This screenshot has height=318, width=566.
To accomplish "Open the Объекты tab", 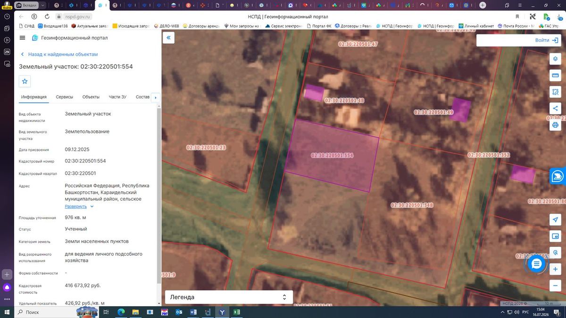I will pyautogui.click(x=91, y=97).
